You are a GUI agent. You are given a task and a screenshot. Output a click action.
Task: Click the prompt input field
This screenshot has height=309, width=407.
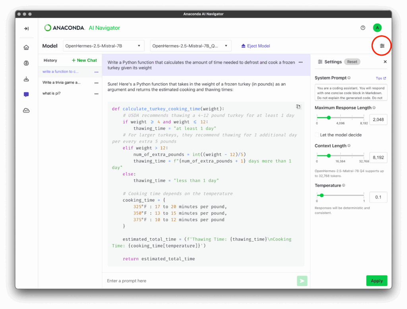[x=200, y=281]
